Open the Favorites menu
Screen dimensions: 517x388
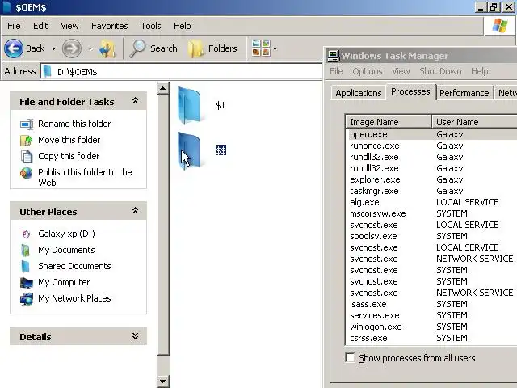[110, 26]
